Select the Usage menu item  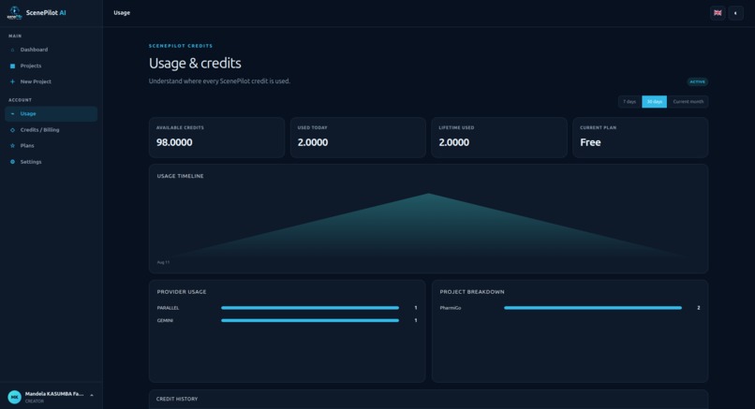coord(51,113)
